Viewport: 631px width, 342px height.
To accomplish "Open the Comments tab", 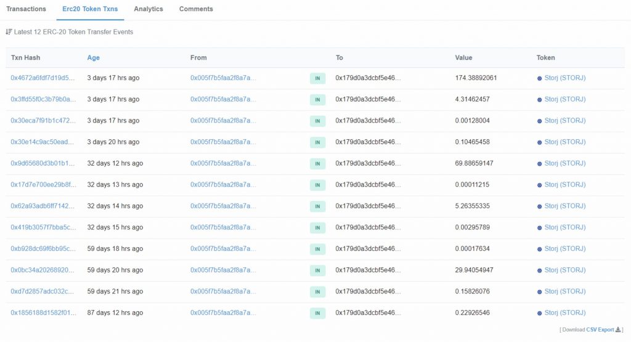I will click(196, 9).
